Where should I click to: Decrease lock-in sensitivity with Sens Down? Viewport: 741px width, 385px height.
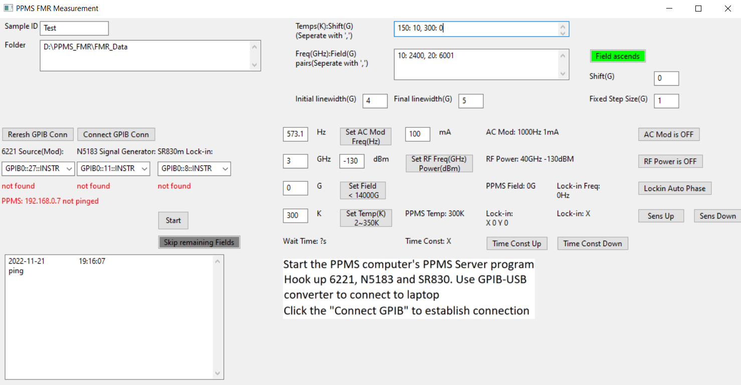tap(717, 216)
